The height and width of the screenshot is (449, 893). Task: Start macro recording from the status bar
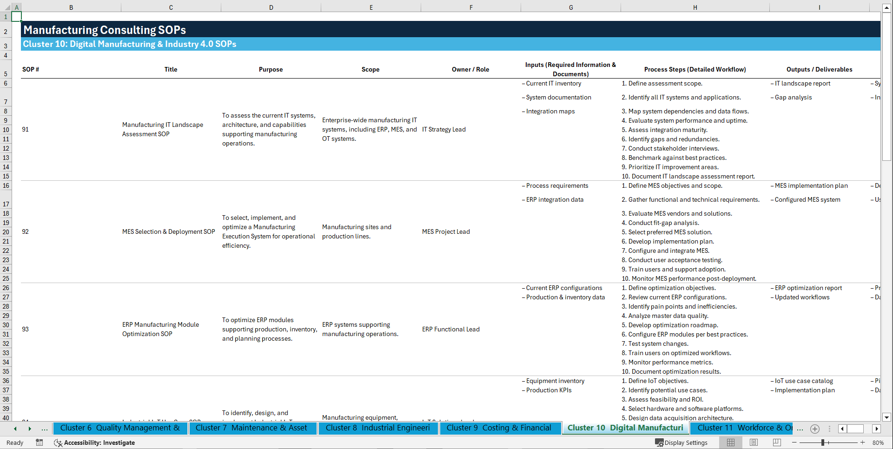40,442
